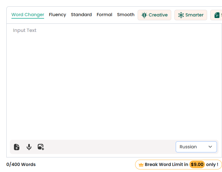Viewport: 222px width, 172px height.
Task: Click the Creative lightbulb icon
Action: pyautogui.click(x=144, y=15)
